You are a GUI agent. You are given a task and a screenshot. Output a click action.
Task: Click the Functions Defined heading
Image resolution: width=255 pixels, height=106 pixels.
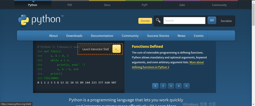(x=147, y=47)
